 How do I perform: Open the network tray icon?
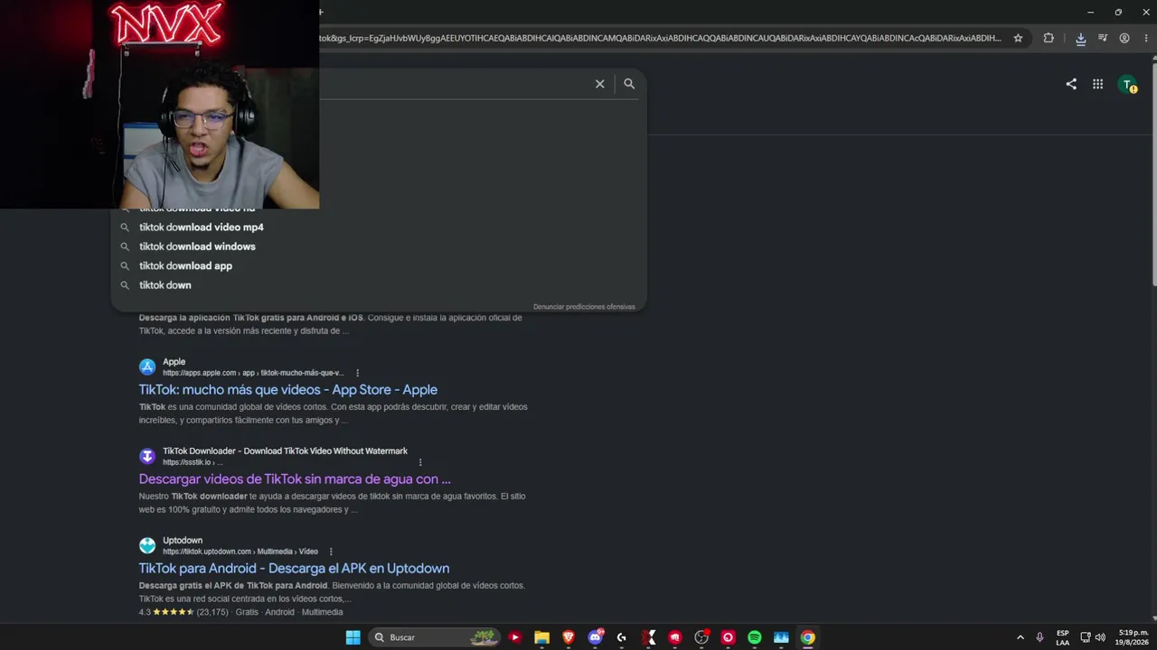click(1086, 637)
